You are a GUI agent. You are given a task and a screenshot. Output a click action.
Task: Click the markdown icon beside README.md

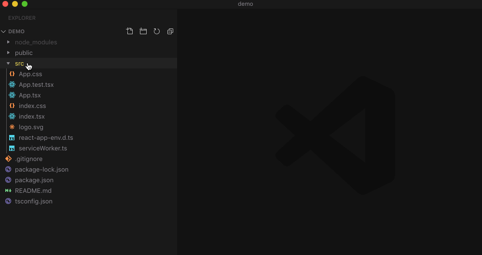coord(8,191)
